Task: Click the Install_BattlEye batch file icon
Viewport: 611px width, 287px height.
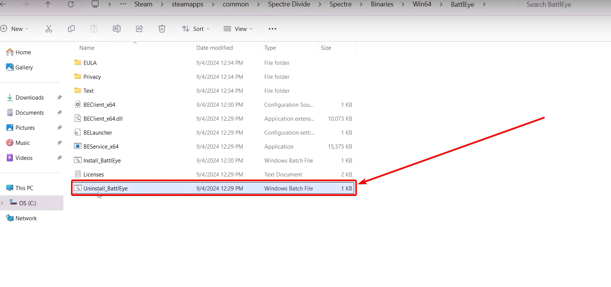Action: pyautogui.click(x=78, y=160)
